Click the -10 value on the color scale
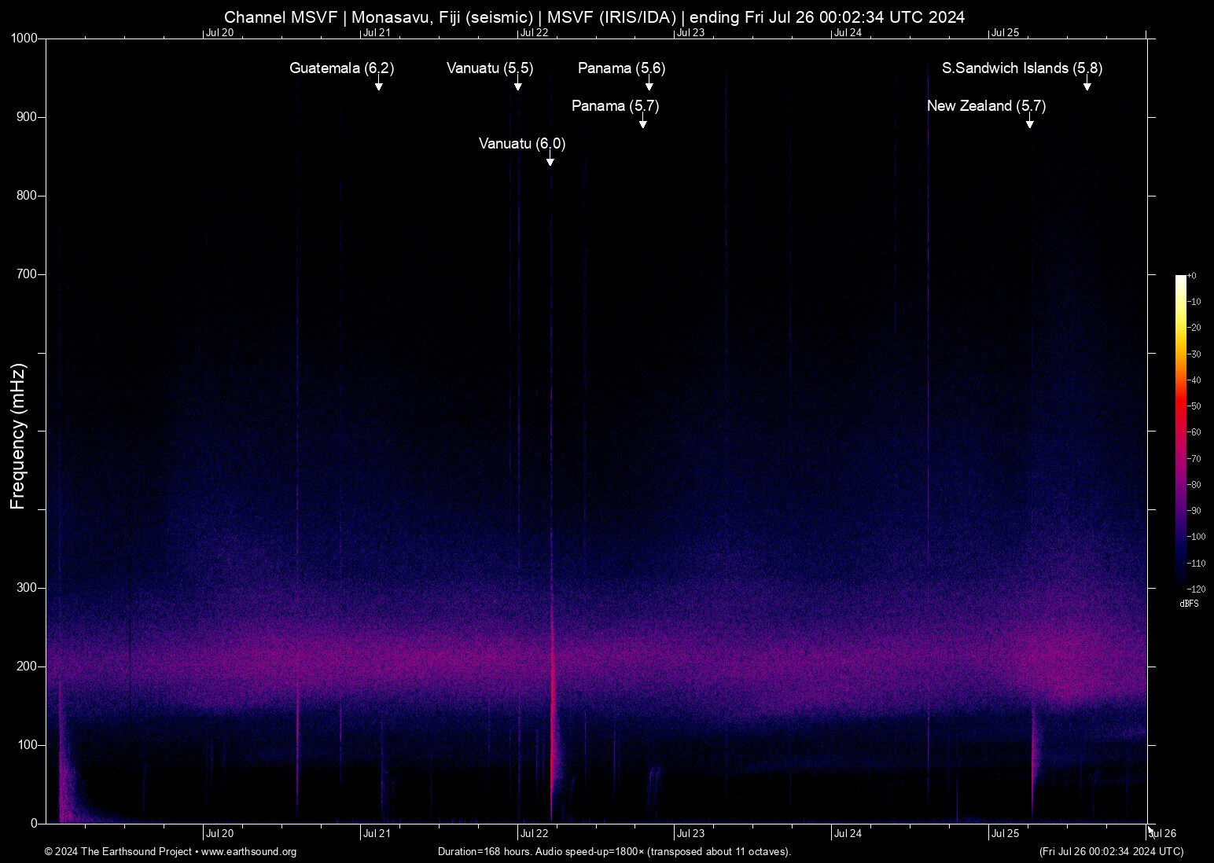 [x=1194, y=302]
